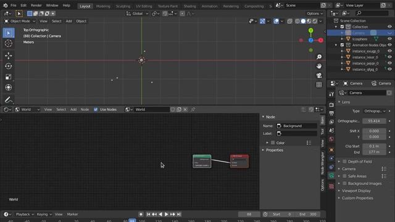Click the Background node in editor

coord(202,162)
